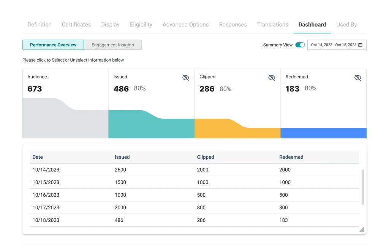Switch to Engagement Insights view
Screen dimensions: 389x250
pos(112,45)
